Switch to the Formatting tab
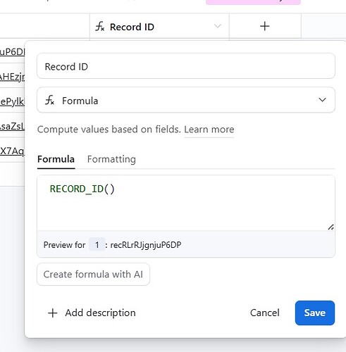 (x=111, y=159)
